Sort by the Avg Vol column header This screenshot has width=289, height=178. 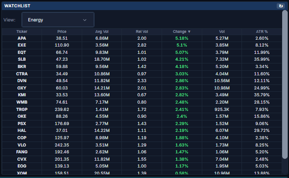point(102,31)
